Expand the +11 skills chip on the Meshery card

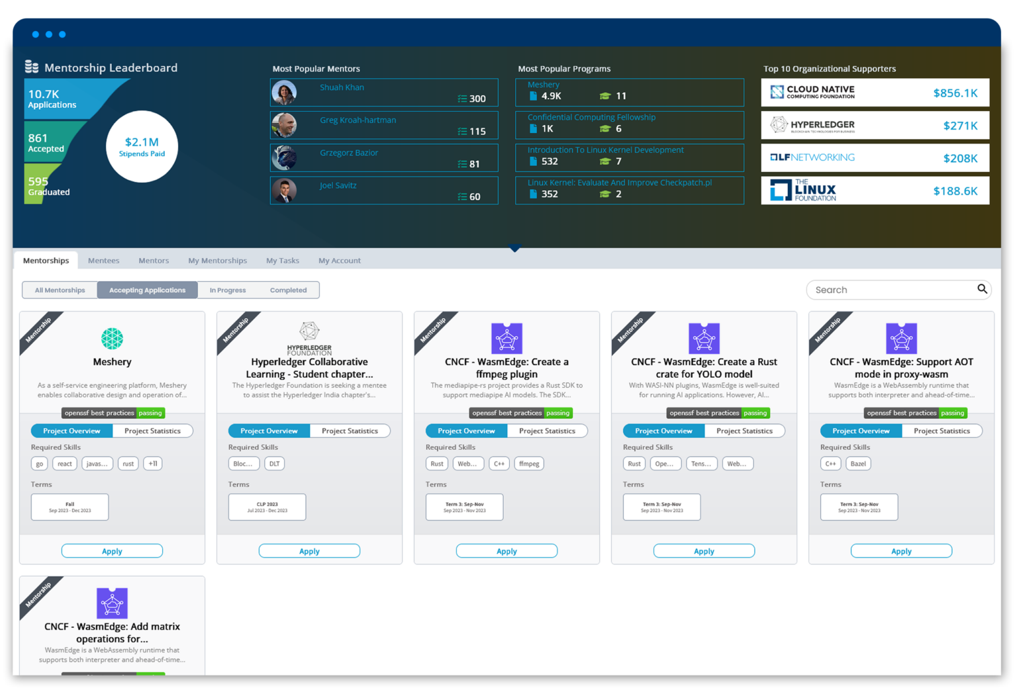tap(152, 463)
